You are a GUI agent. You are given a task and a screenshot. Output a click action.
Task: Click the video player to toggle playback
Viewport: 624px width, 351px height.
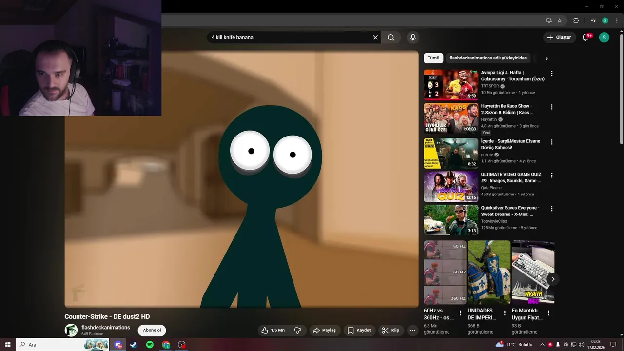click(x=241, y=179)
